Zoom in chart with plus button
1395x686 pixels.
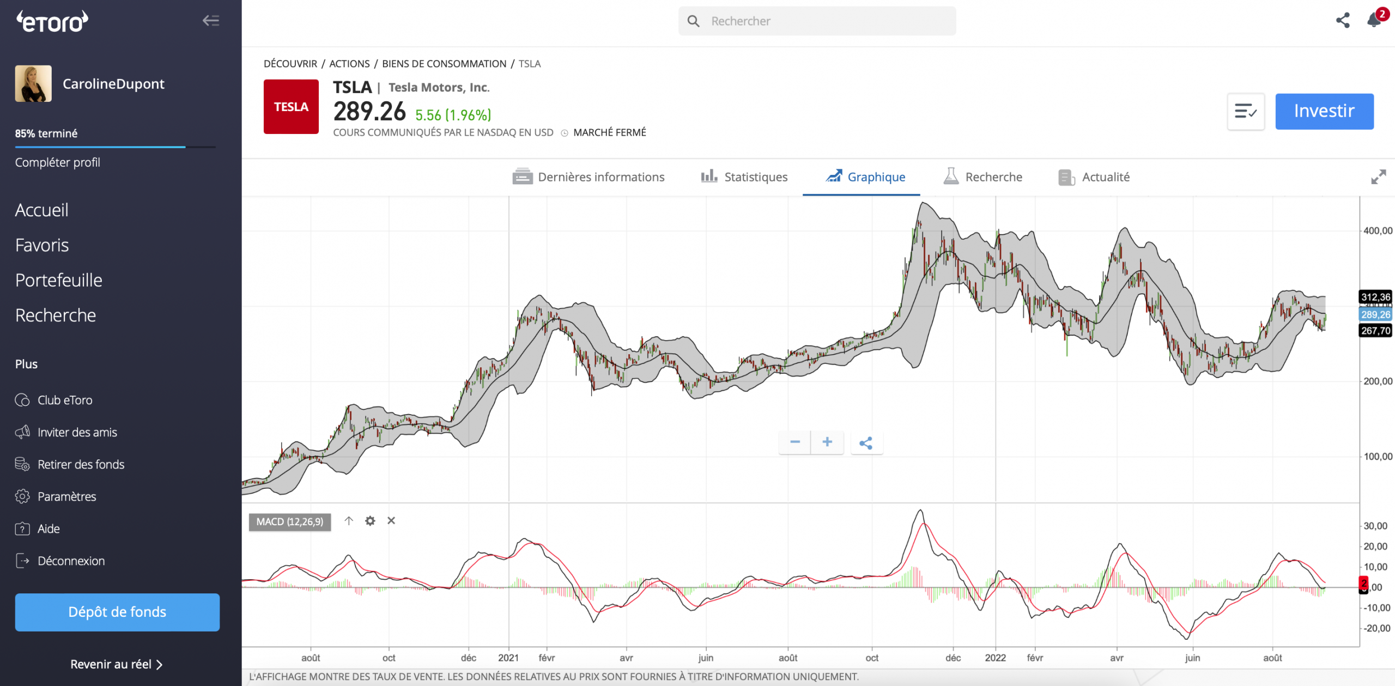[827, 442]
